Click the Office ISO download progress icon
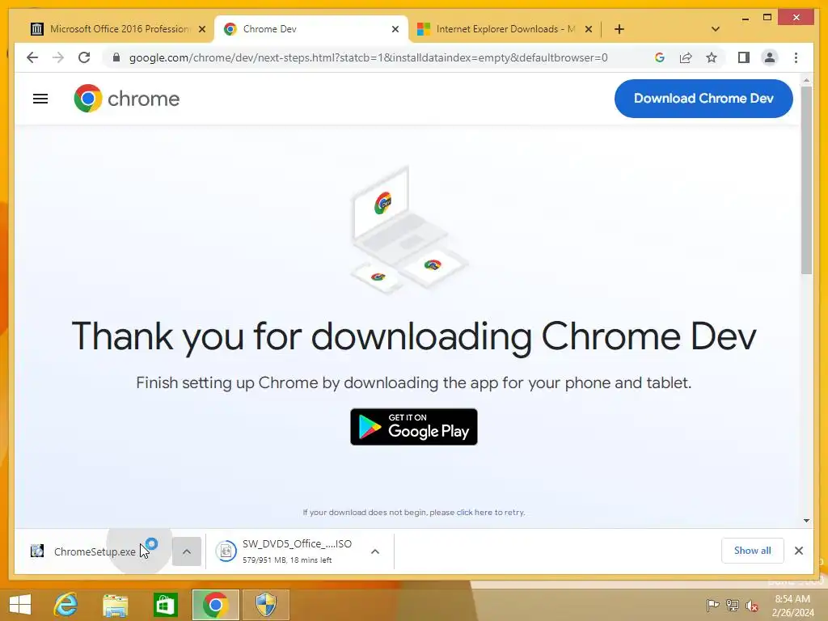Image resolution: width=828 pixels, height=621 pixels. [x=226, y=551]
